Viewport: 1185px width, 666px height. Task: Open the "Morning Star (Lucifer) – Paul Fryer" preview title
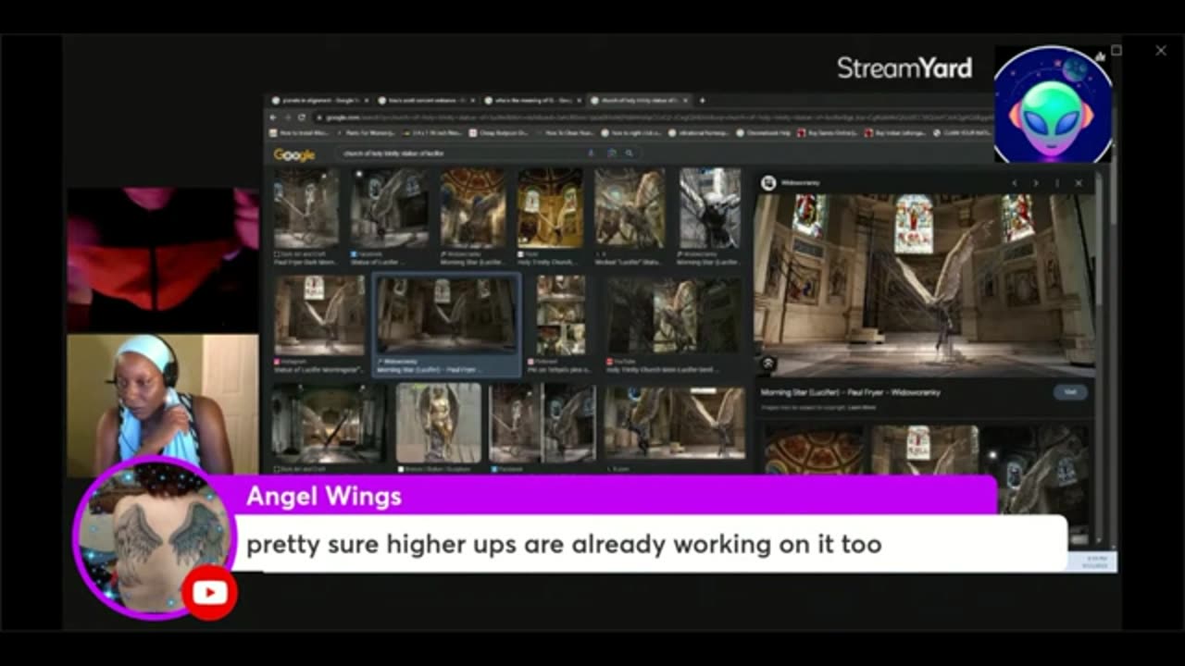tap(851, 392)
